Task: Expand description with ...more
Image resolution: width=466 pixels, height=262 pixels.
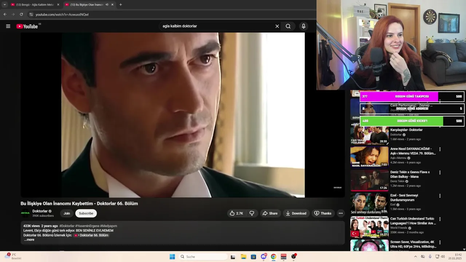Action: [x=29, y=240]
